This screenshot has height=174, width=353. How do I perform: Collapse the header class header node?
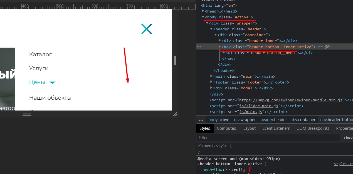point(212,29)
